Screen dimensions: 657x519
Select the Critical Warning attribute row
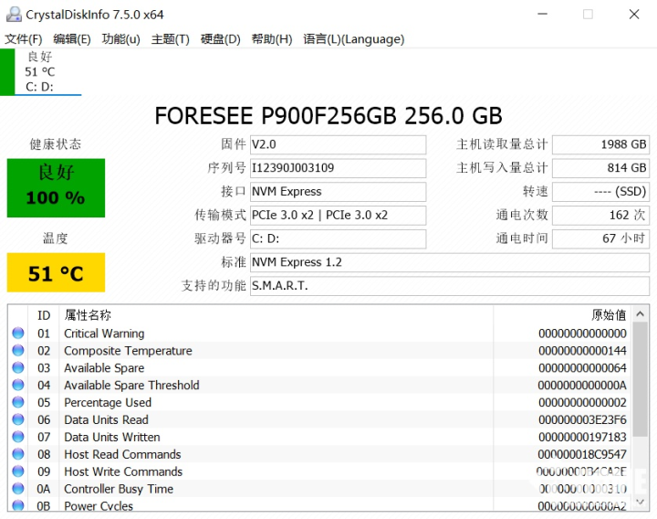319,334
